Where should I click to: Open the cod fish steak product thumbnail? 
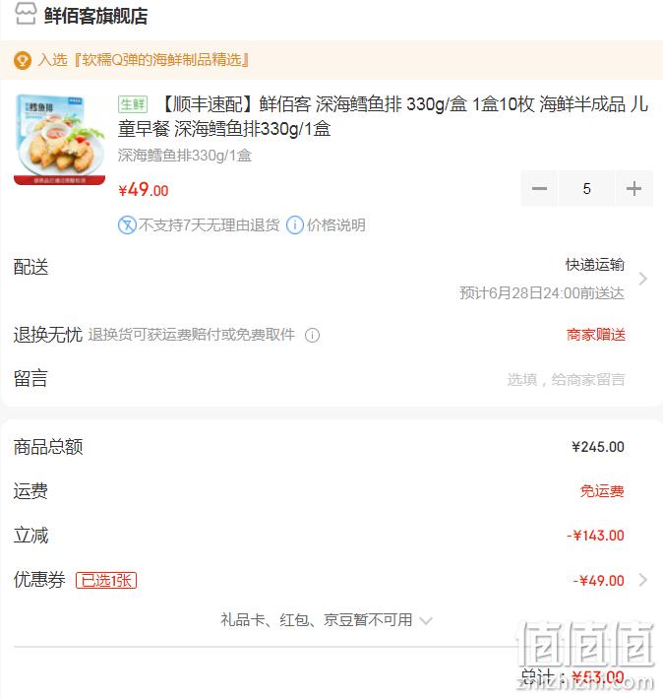(x=60, y=140)
